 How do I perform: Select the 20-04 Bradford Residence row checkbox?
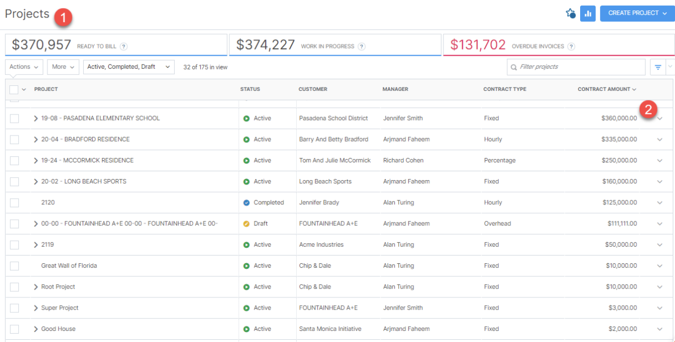[14, 139]
